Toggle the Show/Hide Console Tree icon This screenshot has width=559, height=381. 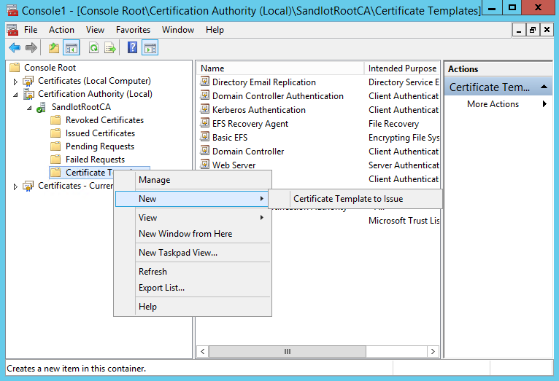point(72,47)
